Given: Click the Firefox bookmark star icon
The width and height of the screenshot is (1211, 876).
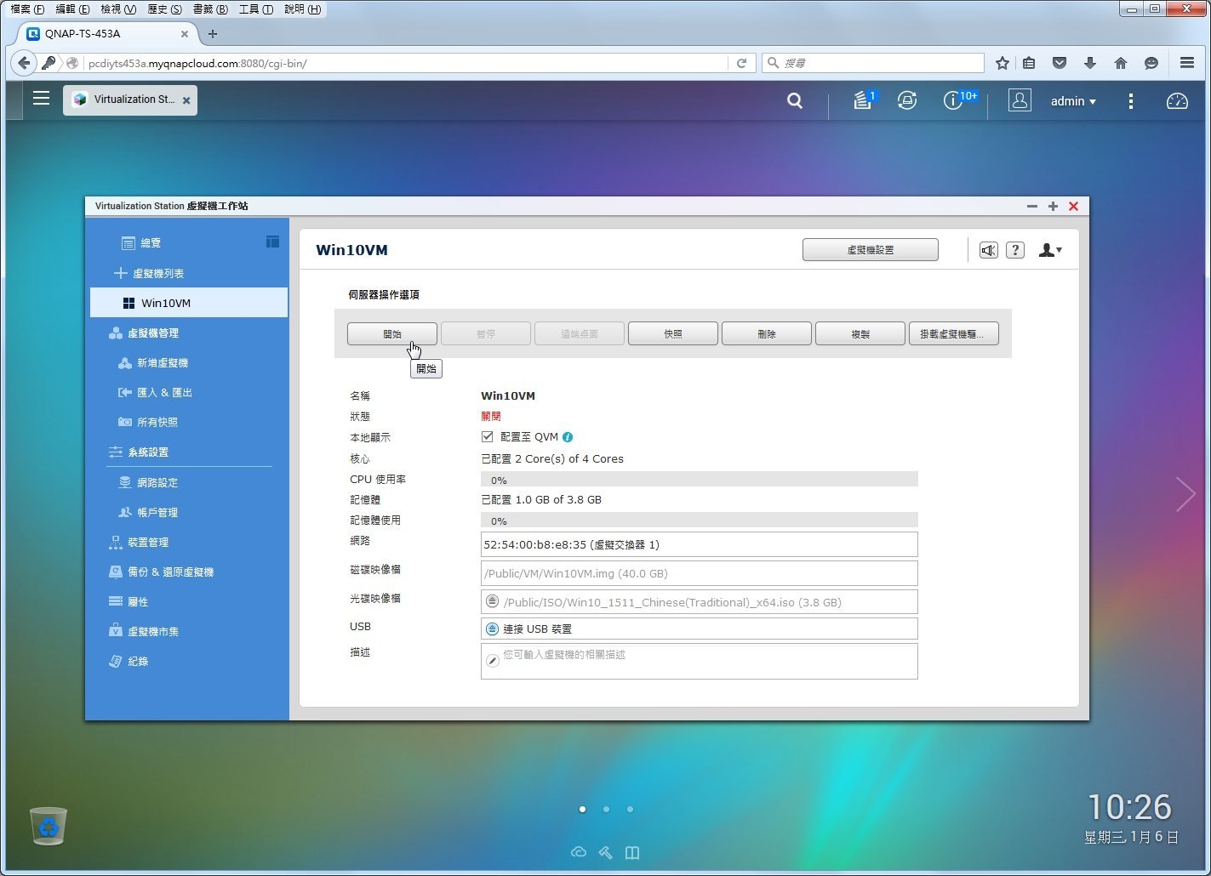Looking at the screenshot, I should tap(1003, 63).
